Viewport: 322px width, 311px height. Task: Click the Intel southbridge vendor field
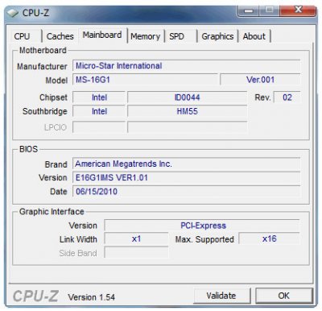coord(99,111)
